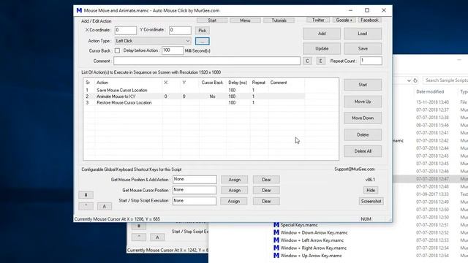The width and height of the screenshot is (468, 263).
Task: Click the top Start toolbar button
Action: [212, 20]
